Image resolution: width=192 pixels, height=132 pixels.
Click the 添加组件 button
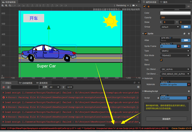click(166, 119)
